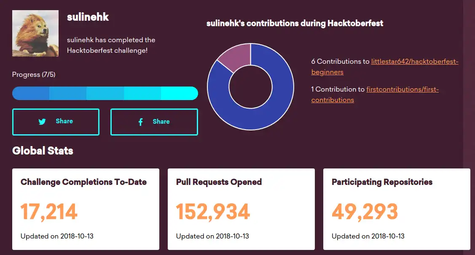Click the Challenge Completions To-Date card
Image resolution: width=475 pixels, height=255 pixels.
(x=86, y=209)
